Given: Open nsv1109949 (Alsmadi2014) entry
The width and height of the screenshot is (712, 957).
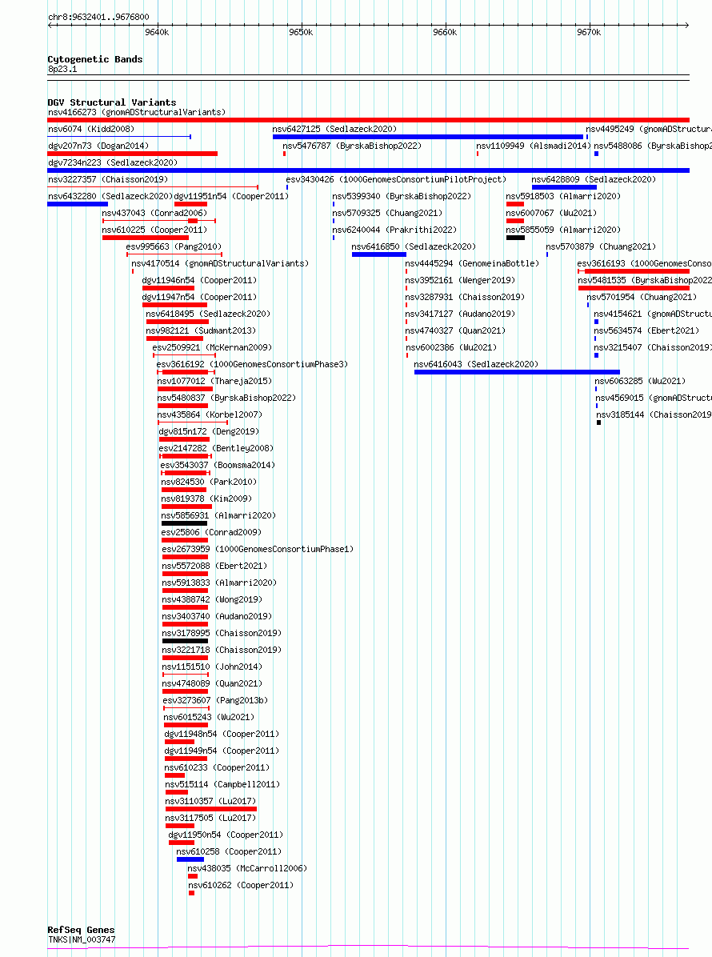Looking at the screenshot, I should (534, 146).
